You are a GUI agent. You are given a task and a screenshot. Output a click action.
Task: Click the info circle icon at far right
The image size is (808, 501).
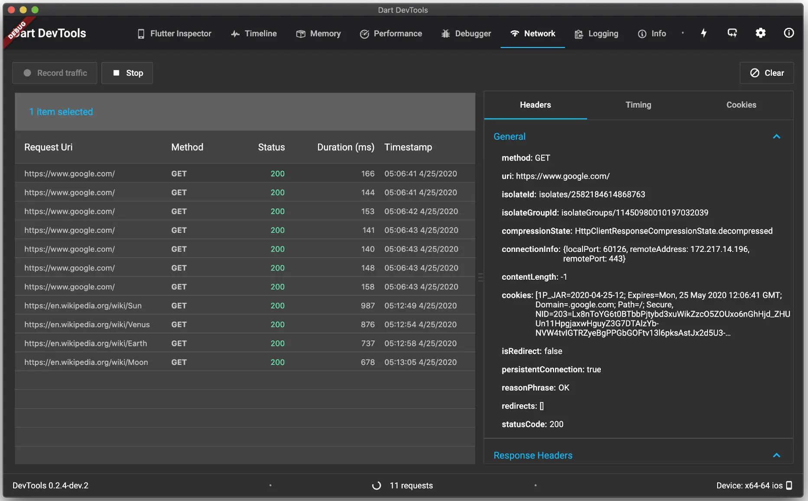[x=789, y=33]
